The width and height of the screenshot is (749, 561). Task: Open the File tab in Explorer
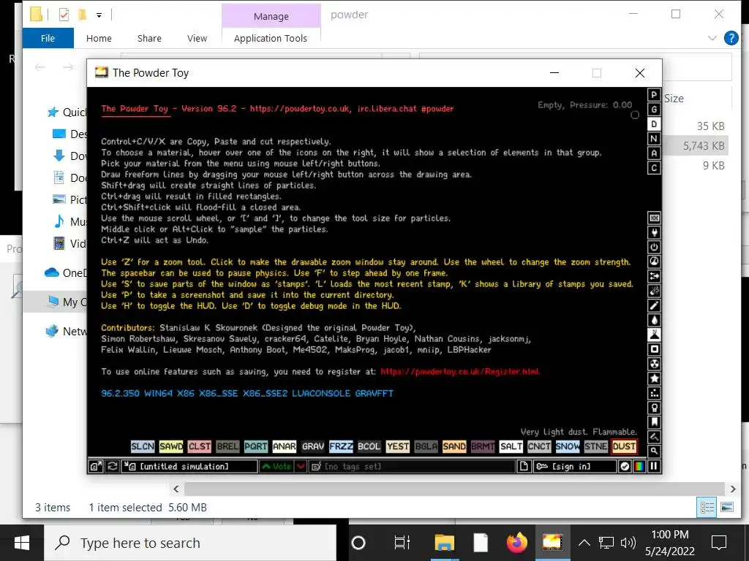pos(48,38)
